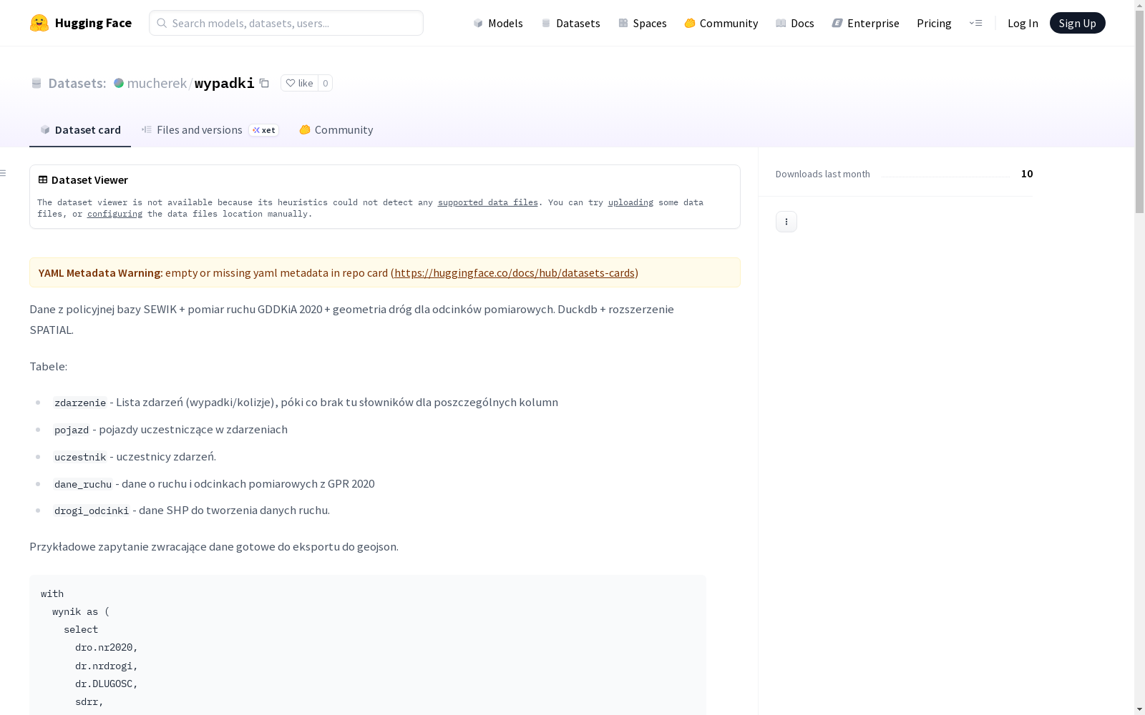The height and width of the screenshot is (715, 1145).
Task: Select the Dataset card tab
Action: click(80, 129)
